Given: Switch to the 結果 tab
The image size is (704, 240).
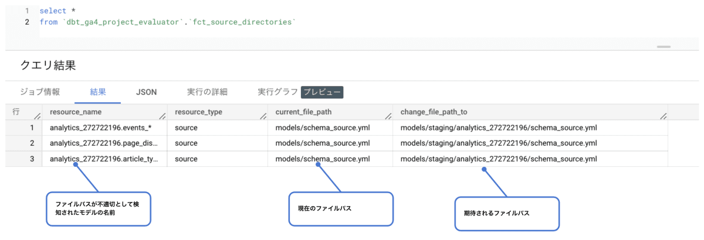Looking at the screenshot, I should point(98,92).
